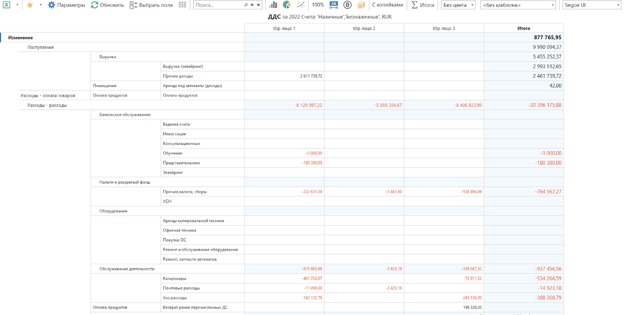630x315 pixels.
Task: Open the <без шаблона> template dropdown
Action: (x=518, y=5)
